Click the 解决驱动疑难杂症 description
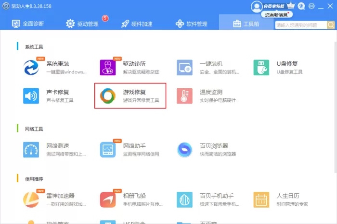The width and height of the screenshot is (337, 224). pos(141,72)
